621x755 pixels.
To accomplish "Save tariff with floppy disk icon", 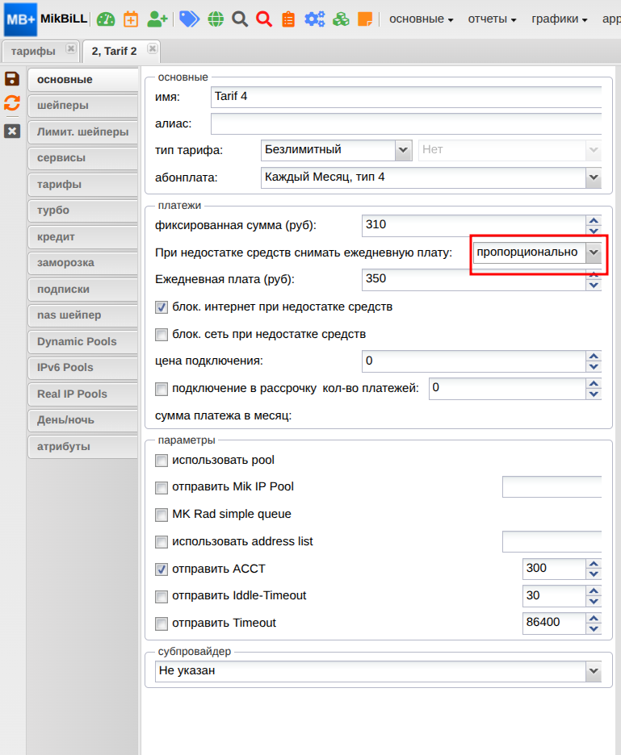I will (x=12, y=78).
